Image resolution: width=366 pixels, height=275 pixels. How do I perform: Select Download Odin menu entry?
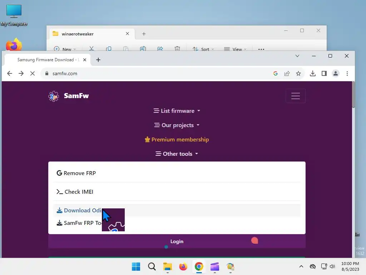pyautogui.click(x=177, y=210)
